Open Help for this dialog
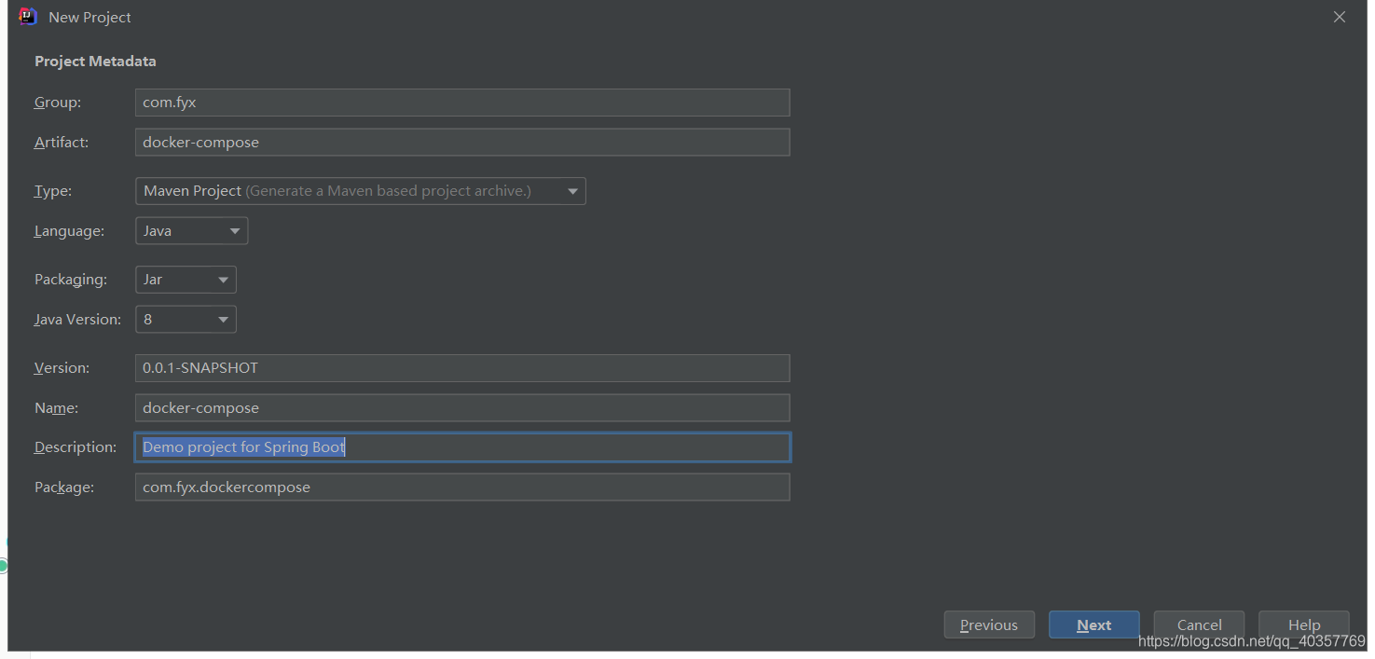Image resolution: width=1375 pixels, height=659 pixels. tap(1304, 625)
